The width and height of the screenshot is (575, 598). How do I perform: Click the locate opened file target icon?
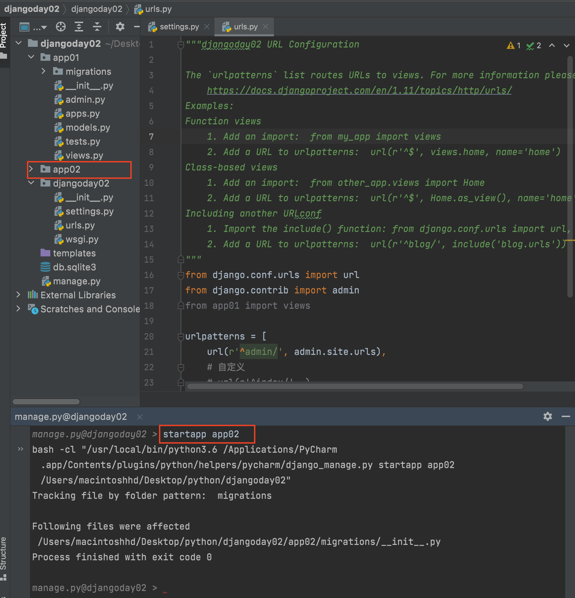click(x=61, y=27)
